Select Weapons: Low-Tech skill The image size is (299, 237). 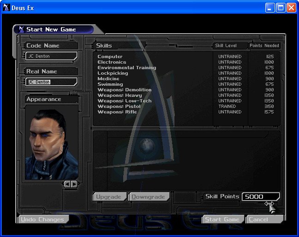click(186, 101)
